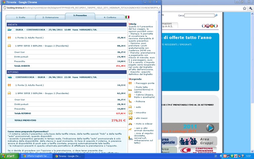Click the ferry icon in Andata row
The height and width of the screenshot is (159, 254).
click(9, 29)
